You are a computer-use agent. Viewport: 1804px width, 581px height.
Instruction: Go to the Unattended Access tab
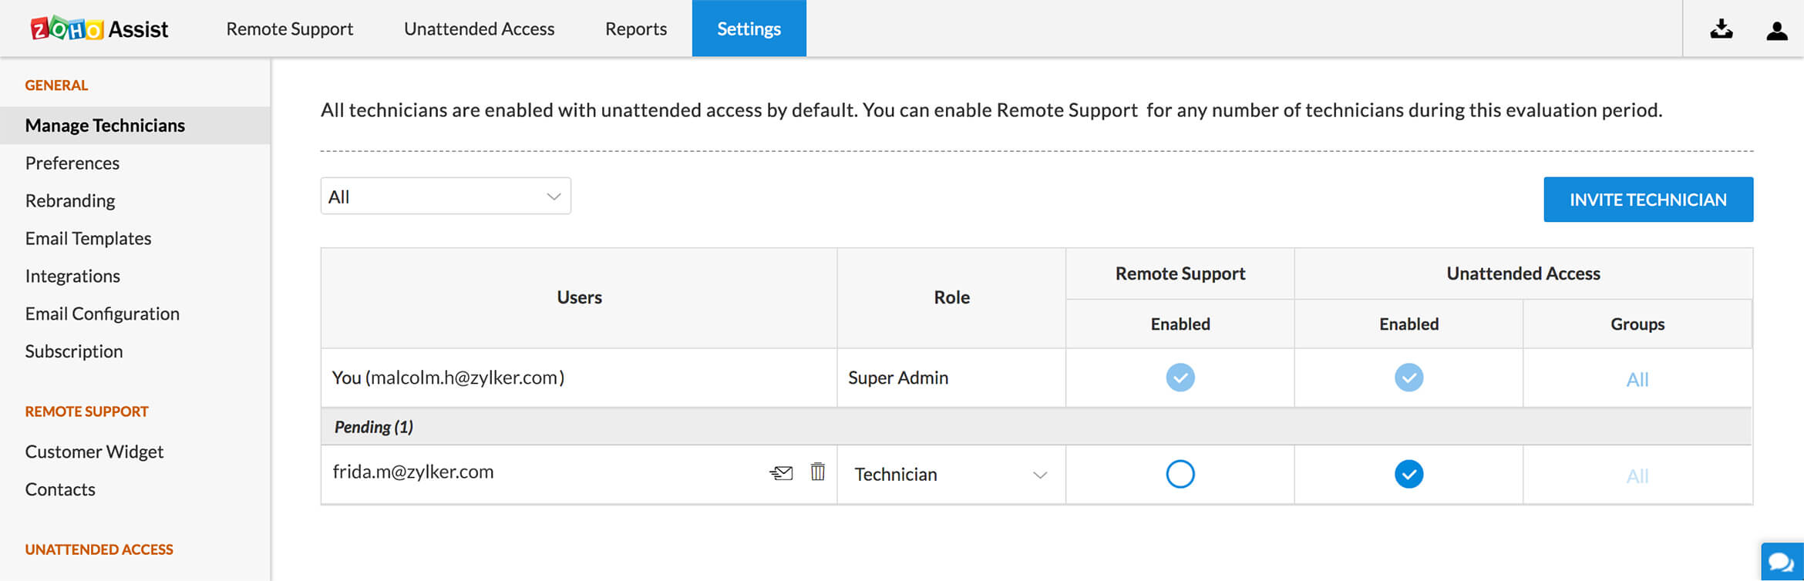[479, 29]
